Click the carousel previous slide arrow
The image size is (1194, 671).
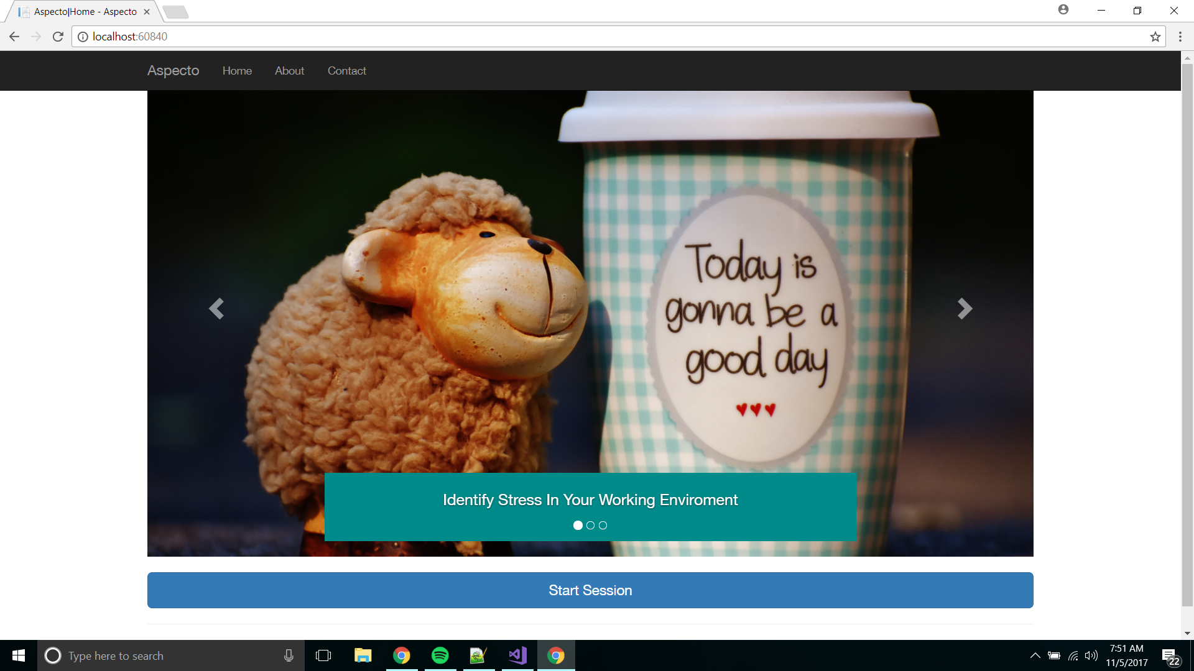tap(216, 309)
